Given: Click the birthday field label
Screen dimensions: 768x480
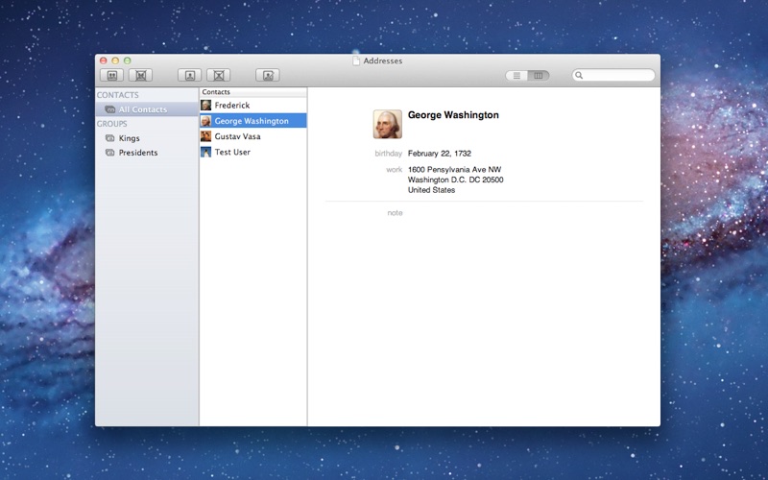Looking at the screenshot, I should [x=389, y=154].
